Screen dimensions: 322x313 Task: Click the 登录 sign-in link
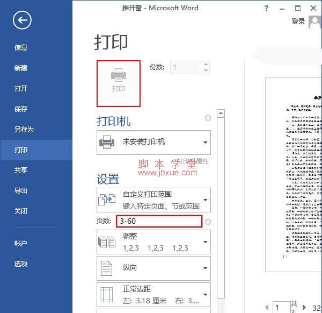tap(298, 21)
